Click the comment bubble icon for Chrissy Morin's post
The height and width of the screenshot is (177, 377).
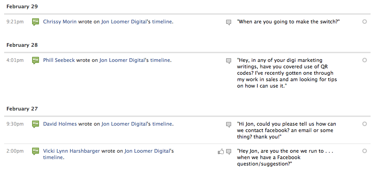point(229,22)
